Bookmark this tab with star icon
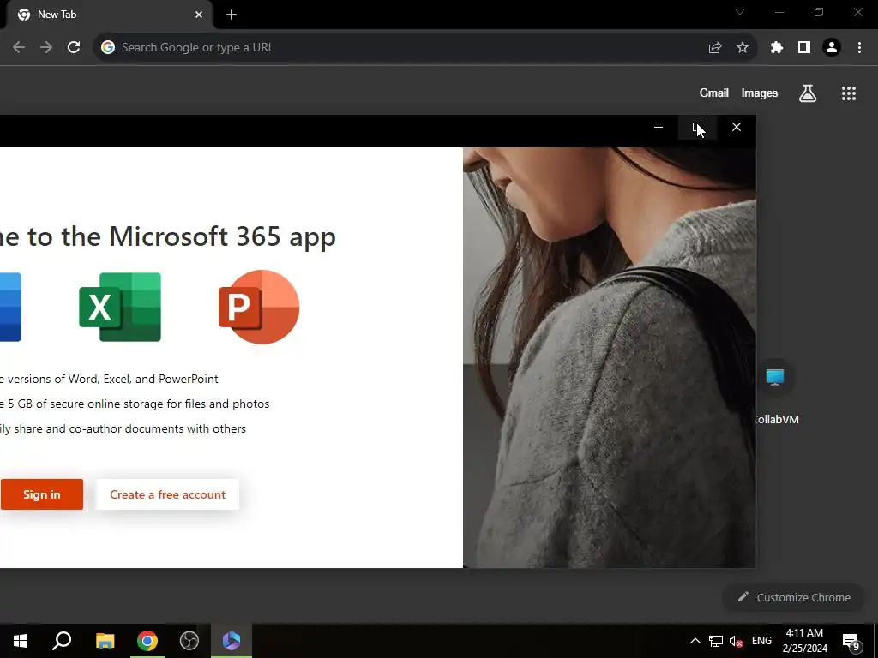 (743, 48)
